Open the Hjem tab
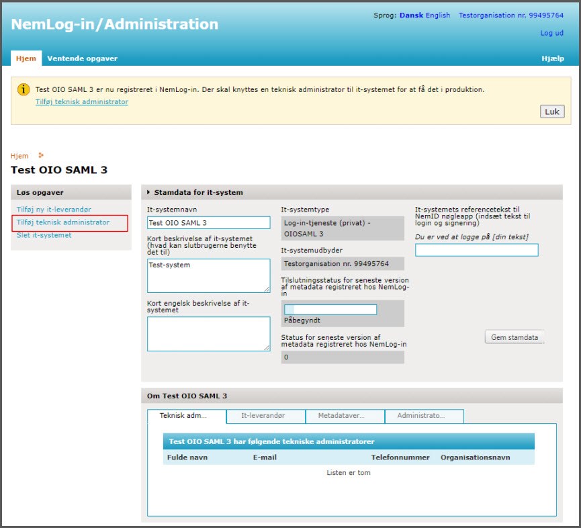The width and height of the screenshot is (581, 528). coord(26,58)
